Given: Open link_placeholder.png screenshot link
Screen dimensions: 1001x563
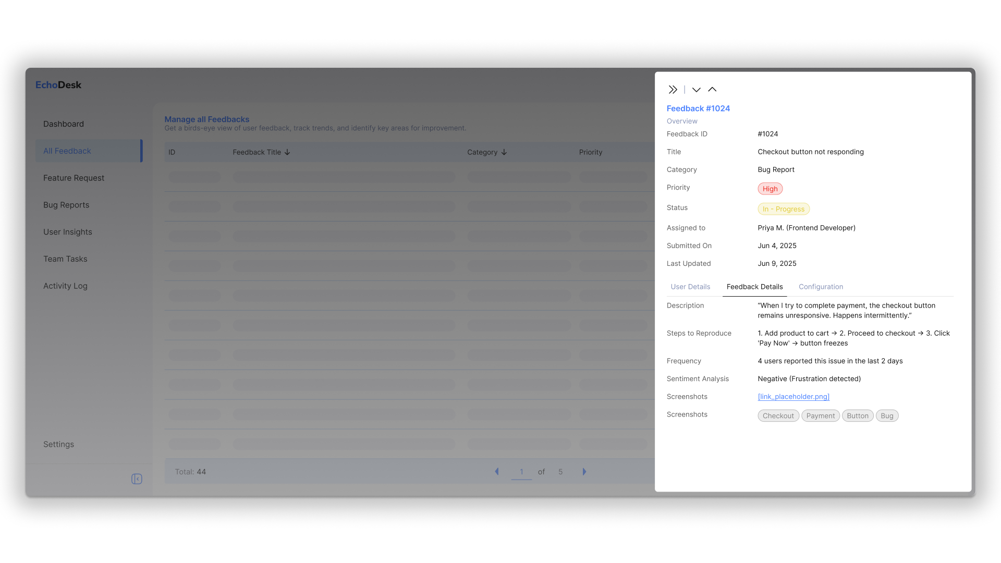Looking at the screenshot, I should click(794, 397).
